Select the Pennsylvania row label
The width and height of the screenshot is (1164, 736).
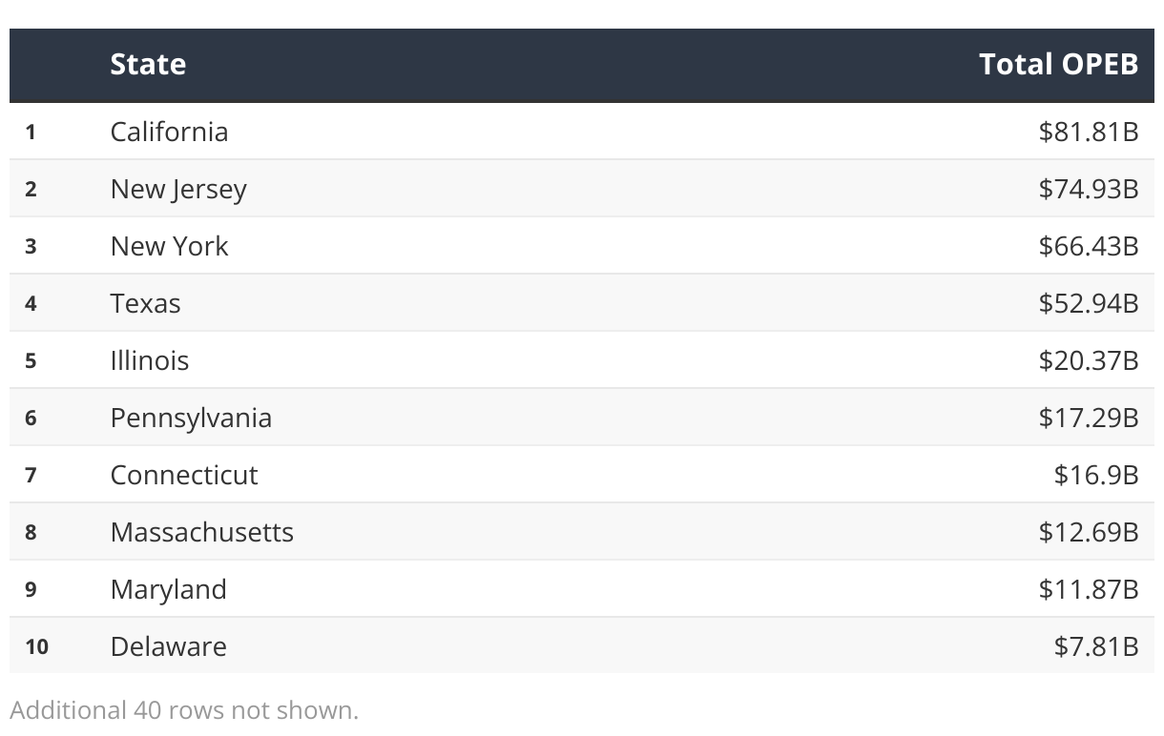coord(191,418)
